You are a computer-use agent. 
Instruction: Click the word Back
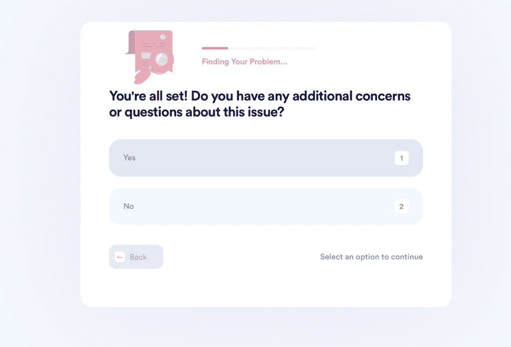point(138,257)
